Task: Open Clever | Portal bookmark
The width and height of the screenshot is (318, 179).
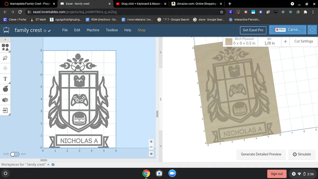Action: [15, 19]
